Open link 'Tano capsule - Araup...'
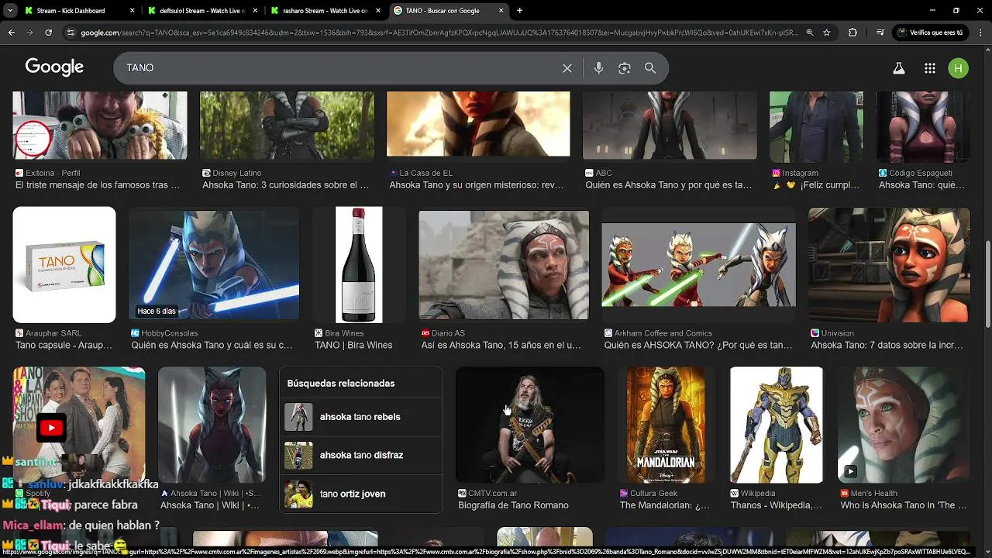Viewport: 992px width, 558px height. (x=63, y=345)
